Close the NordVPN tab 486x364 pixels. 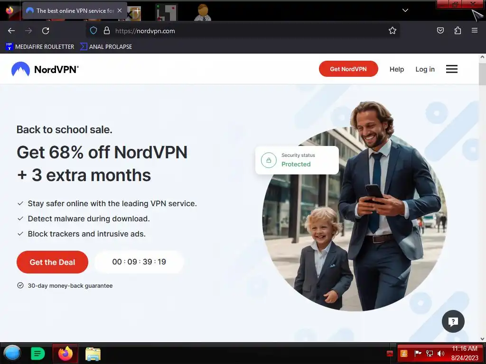click(x=119, y=10)
